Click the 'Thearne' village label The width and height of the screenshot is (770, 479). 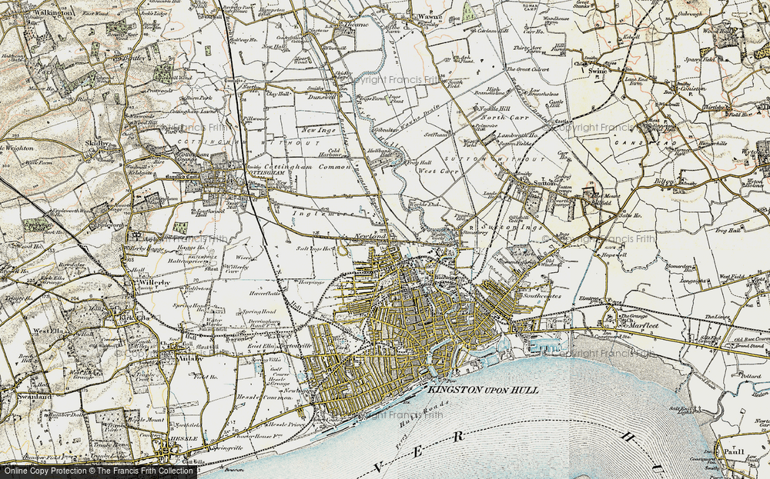pyautogui.click(x=356, y=24)
